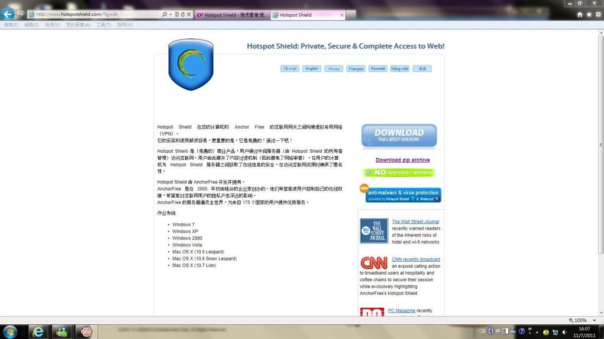Click the DOWNLOAD the latest version button
The width and height of the screenshot is (604, 339).
(x=399, y=136)
